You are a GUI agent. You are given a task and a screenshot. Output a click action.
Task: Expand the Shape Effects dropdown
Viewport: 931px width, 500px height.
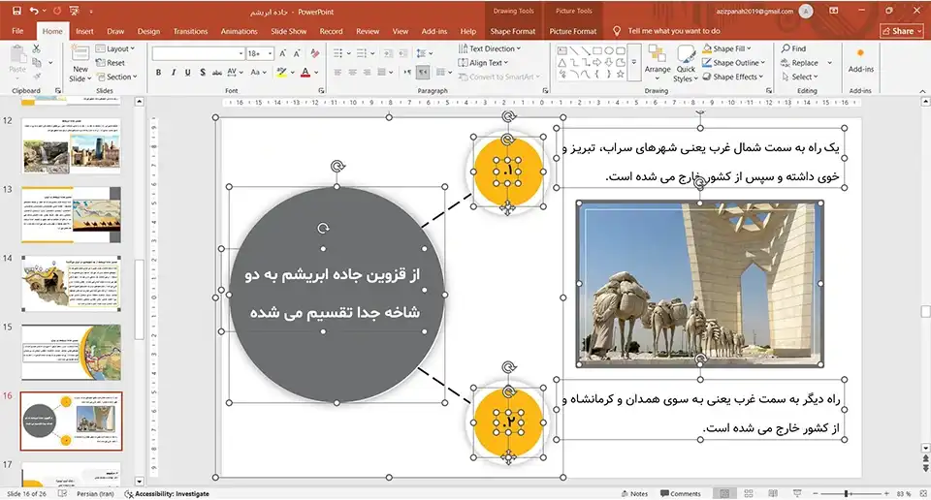(733, 78)
